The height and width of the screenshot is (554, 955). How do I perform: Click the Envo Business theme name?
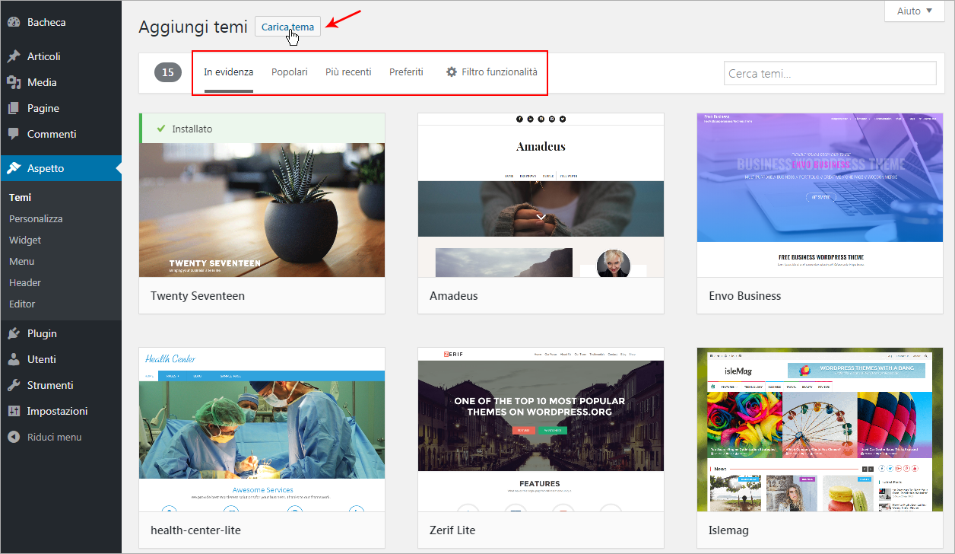tap(745, 295)
